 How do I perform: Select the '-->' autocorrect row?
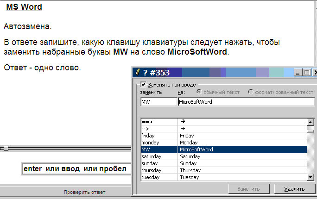pos(224,129)
